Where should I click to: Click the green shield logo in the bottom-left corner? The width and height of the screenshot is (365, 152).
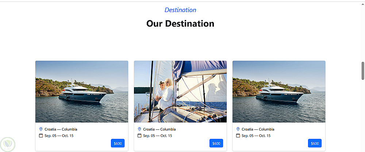[x=8, y=144]
